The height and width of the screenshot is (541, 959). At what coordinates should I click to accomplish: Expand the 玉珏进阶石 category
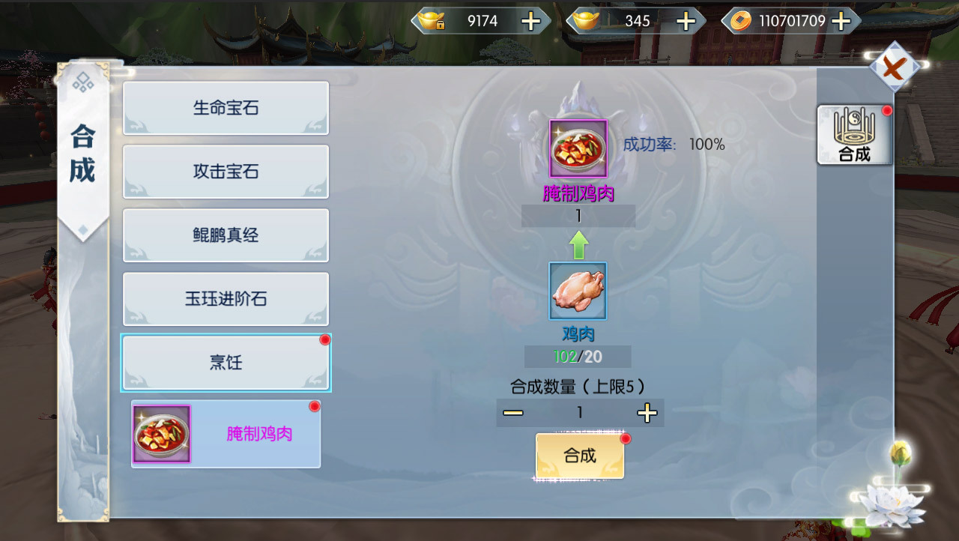coord(226,299)
